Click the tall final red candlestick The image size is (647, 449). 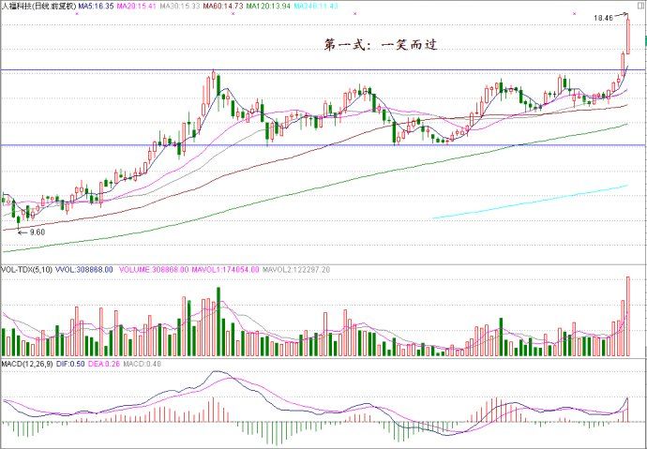click(x=628, y=37)
